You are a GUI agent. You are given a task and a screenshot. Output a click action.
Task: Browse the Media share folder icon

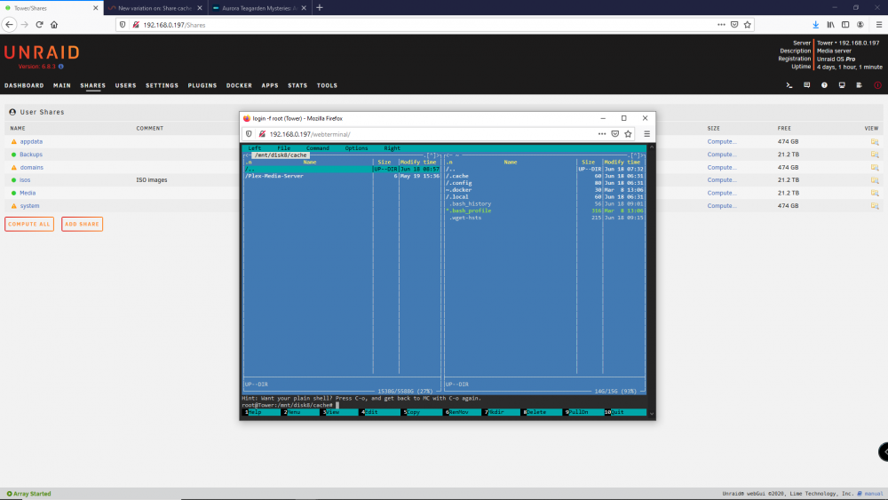coord(875,193)
